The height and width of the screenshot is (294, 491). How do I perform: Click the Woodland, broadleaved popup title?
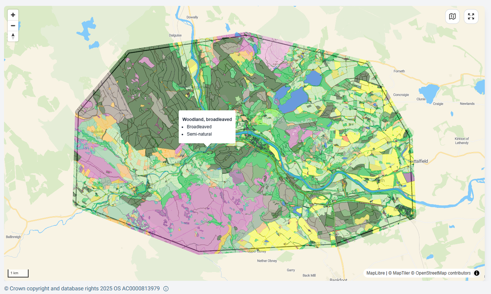(x=207, y=120)
